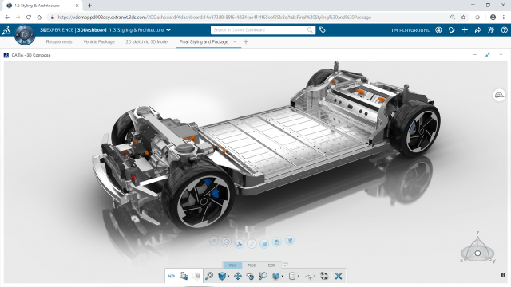
Task: Switch to the Edit toolbar tab
Action: coord(271,265)
